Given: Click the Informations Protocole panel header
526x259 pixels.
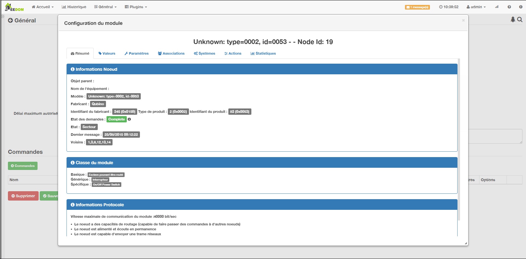Looking at the screenshot, I should tap(262, 205).
